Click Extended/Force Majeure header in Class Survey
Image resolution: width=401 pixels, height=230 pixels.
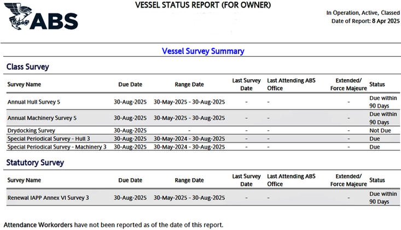tap(348, 85)
